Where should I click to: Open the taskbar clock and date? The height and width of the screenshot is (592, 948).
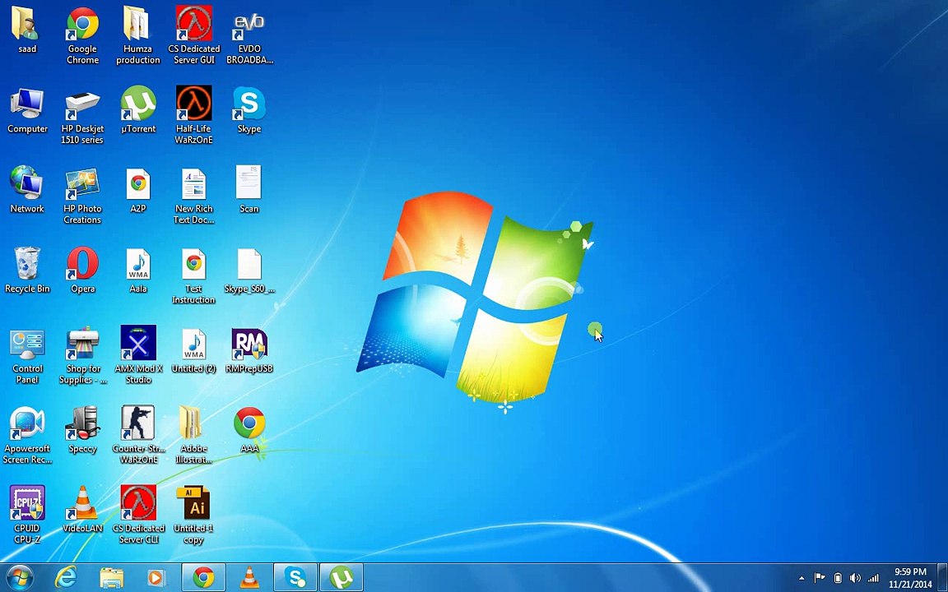point(910,578)
